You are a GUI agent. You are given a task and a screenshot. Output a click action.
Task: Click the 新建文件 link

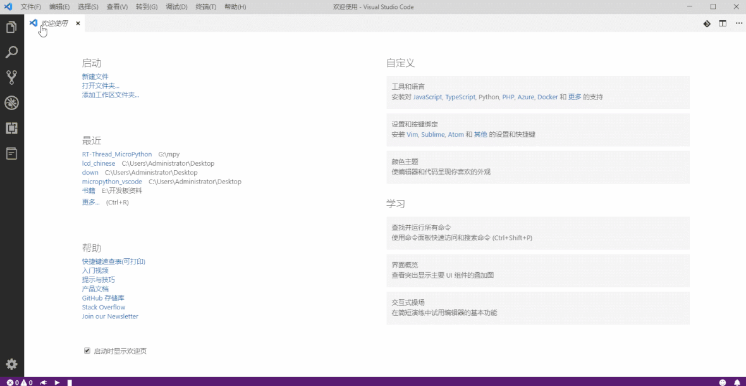95,76
